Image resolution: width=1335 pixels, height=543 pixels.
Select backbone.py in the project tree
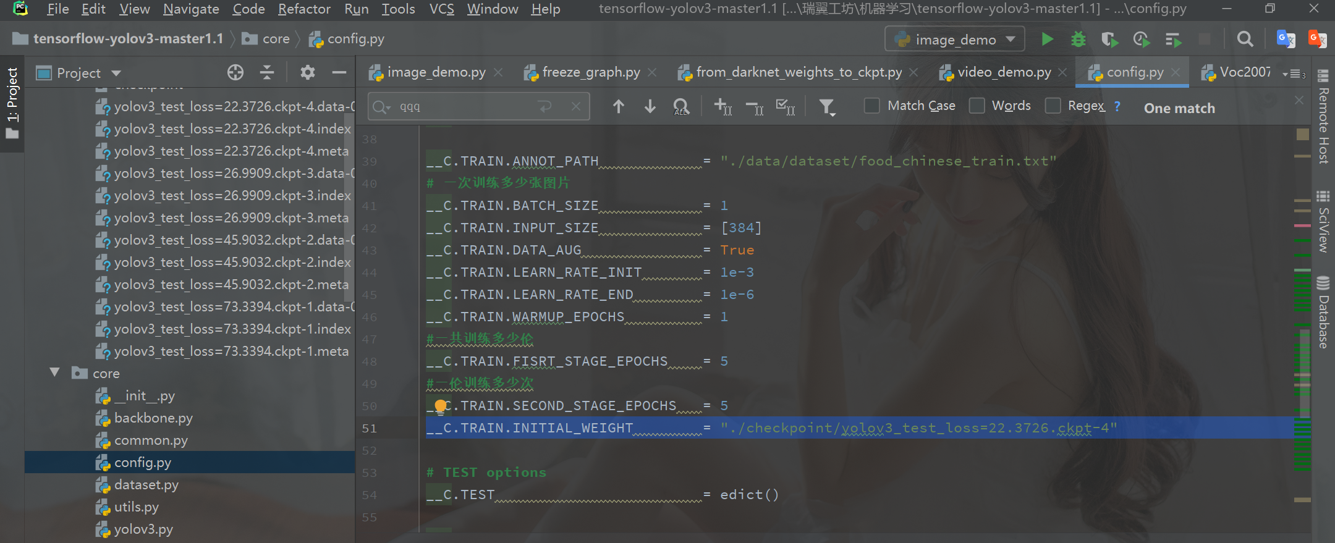coord(153,418)
